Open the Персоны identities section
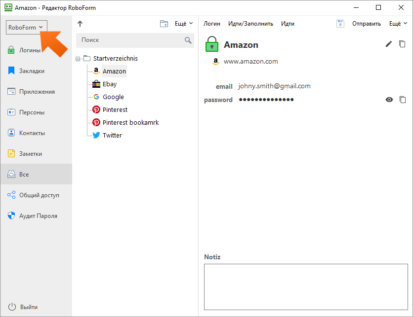 point(36,112)
